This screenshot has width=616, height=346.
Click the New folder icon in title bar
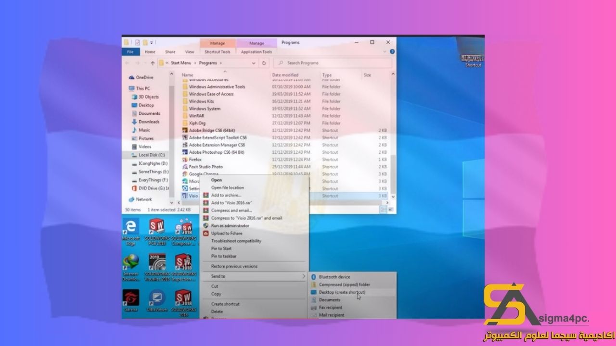pos(145,42)
